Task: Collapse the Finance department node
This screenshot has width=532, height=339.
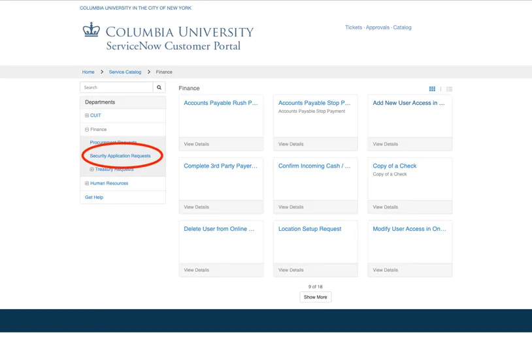Action: 87,130
